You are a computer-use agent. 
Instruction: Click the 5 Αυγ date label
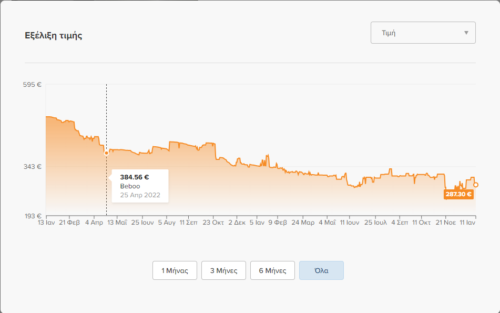pyautogui.click(x=167, y=223)
